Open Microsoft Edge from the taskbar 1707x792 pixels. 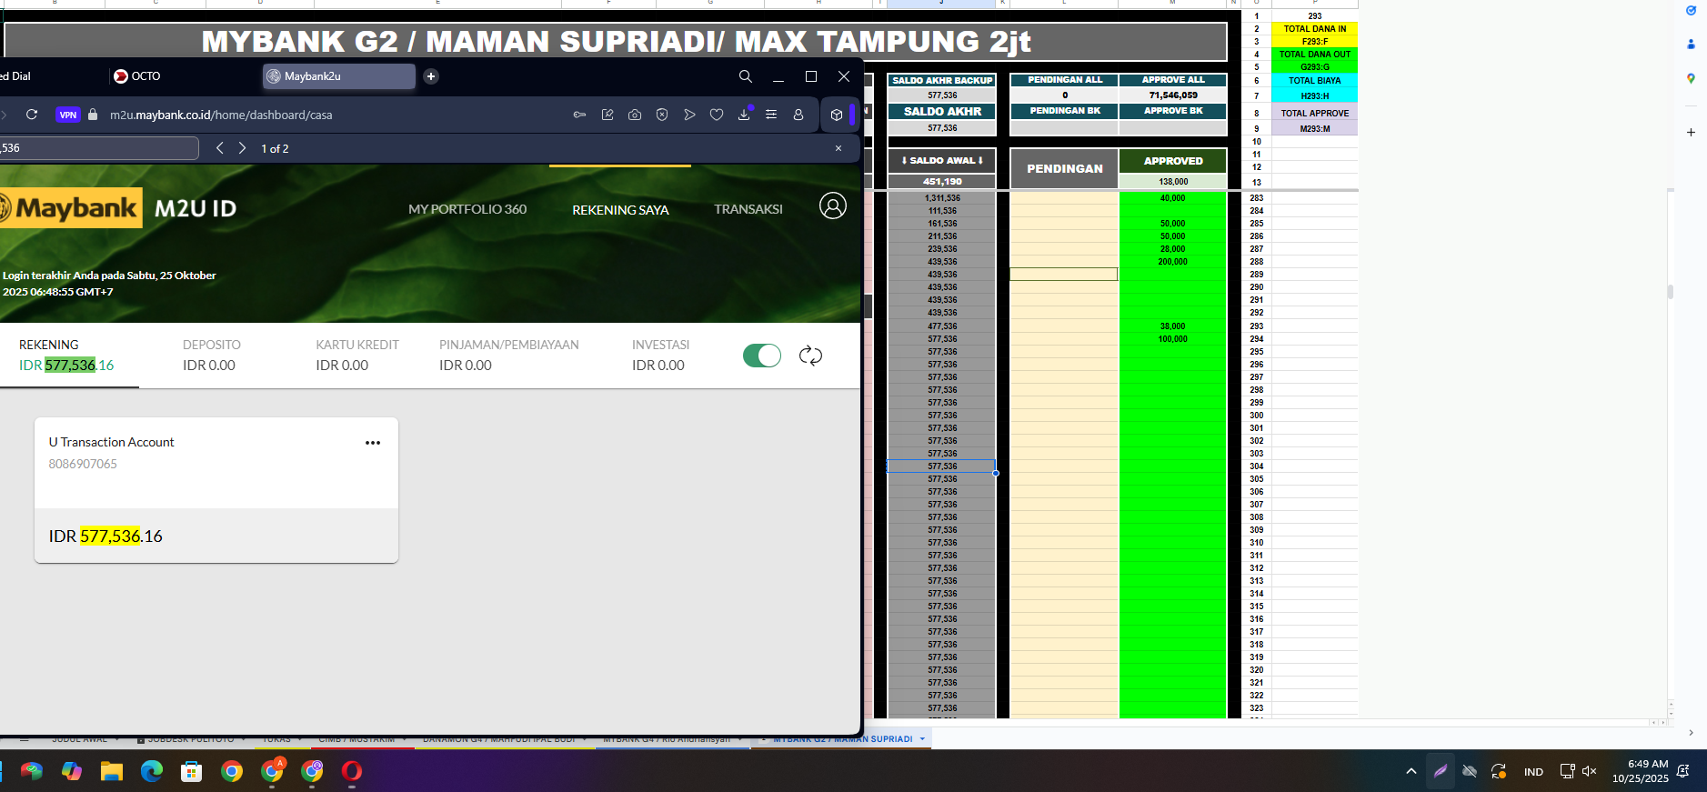(x=152, y=771)
